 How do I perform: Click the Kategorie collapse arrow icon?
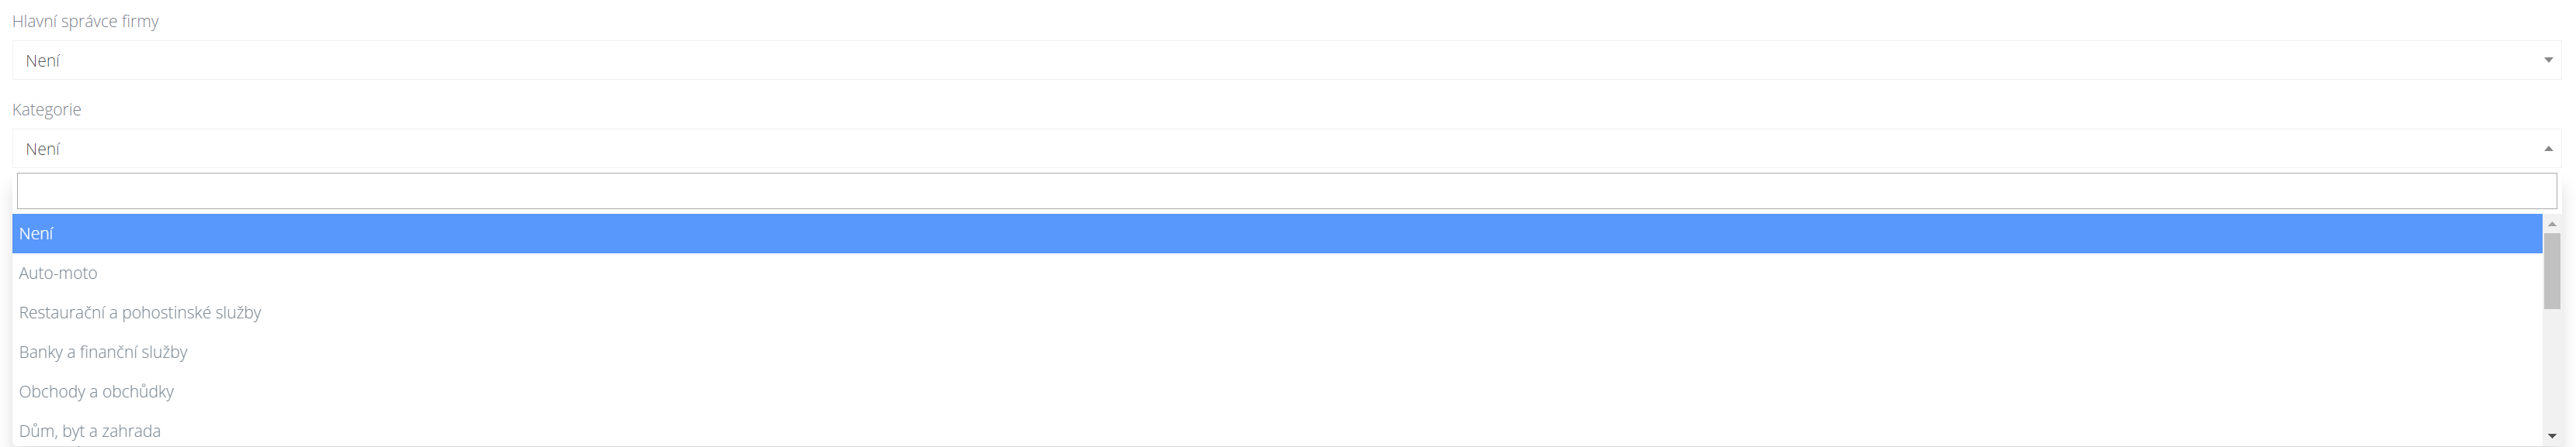click(2548, 149)
